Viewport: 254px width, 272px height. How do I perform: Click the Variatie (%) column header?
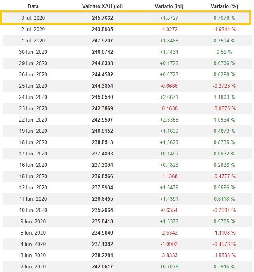[224, 7]
